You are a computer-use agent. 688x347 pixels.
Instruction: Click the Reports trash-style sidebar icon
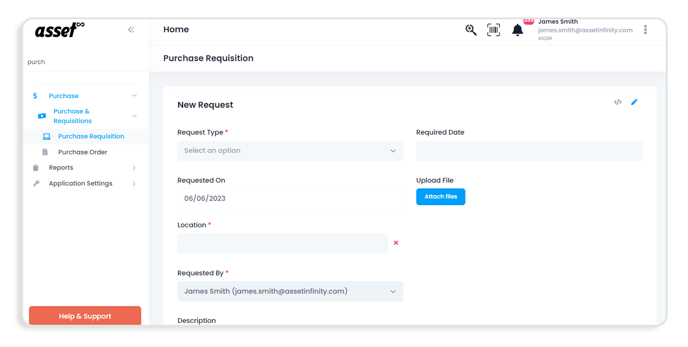[x=35, y=167]
